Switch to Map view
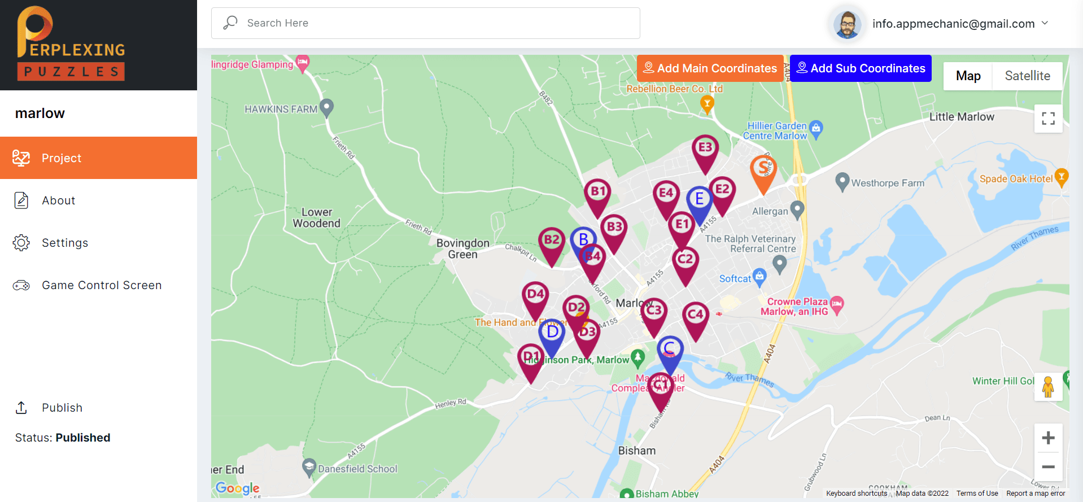The width and height of the screenshot is (1083, 502). point(968,76)
